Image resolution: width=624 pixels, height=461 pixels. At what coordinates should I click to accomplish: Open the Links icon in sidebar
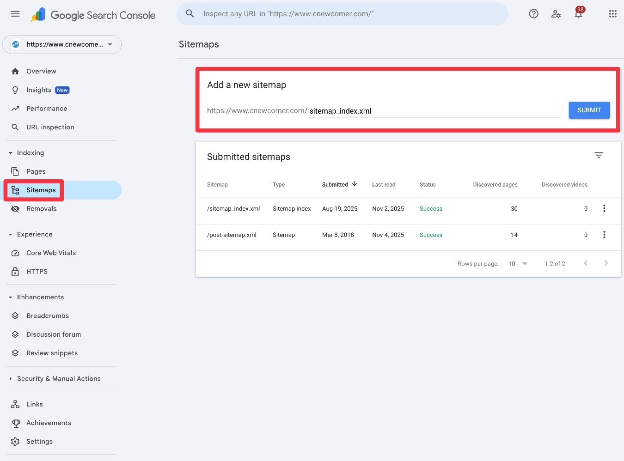click(15, 404)
